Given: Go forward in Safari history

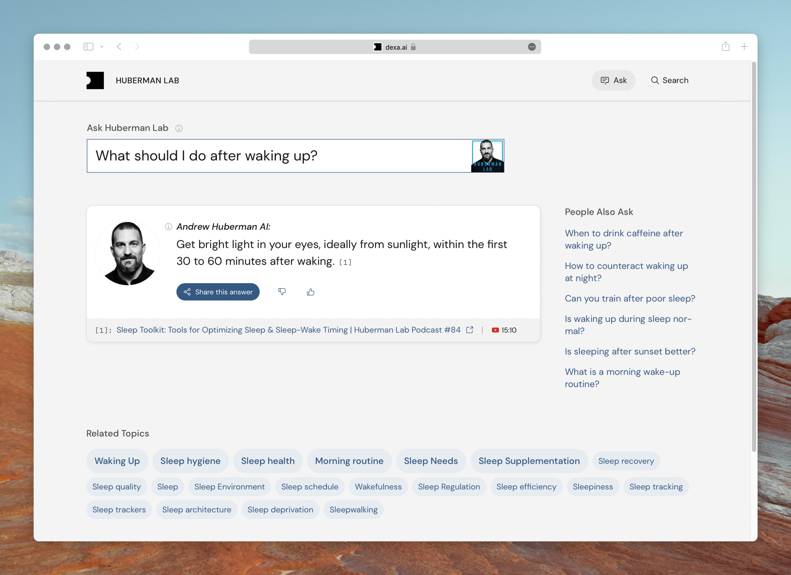Looking at the screenshot, I should [x=137, y=46].
